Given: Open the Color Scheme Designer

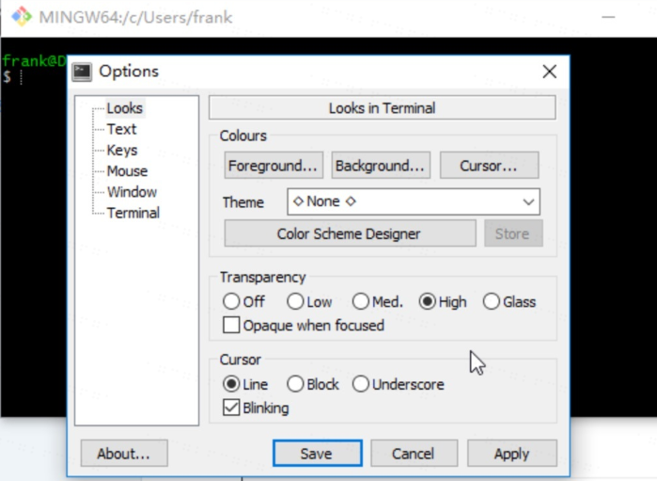Looking at the screenshot, I should (351, 233).
